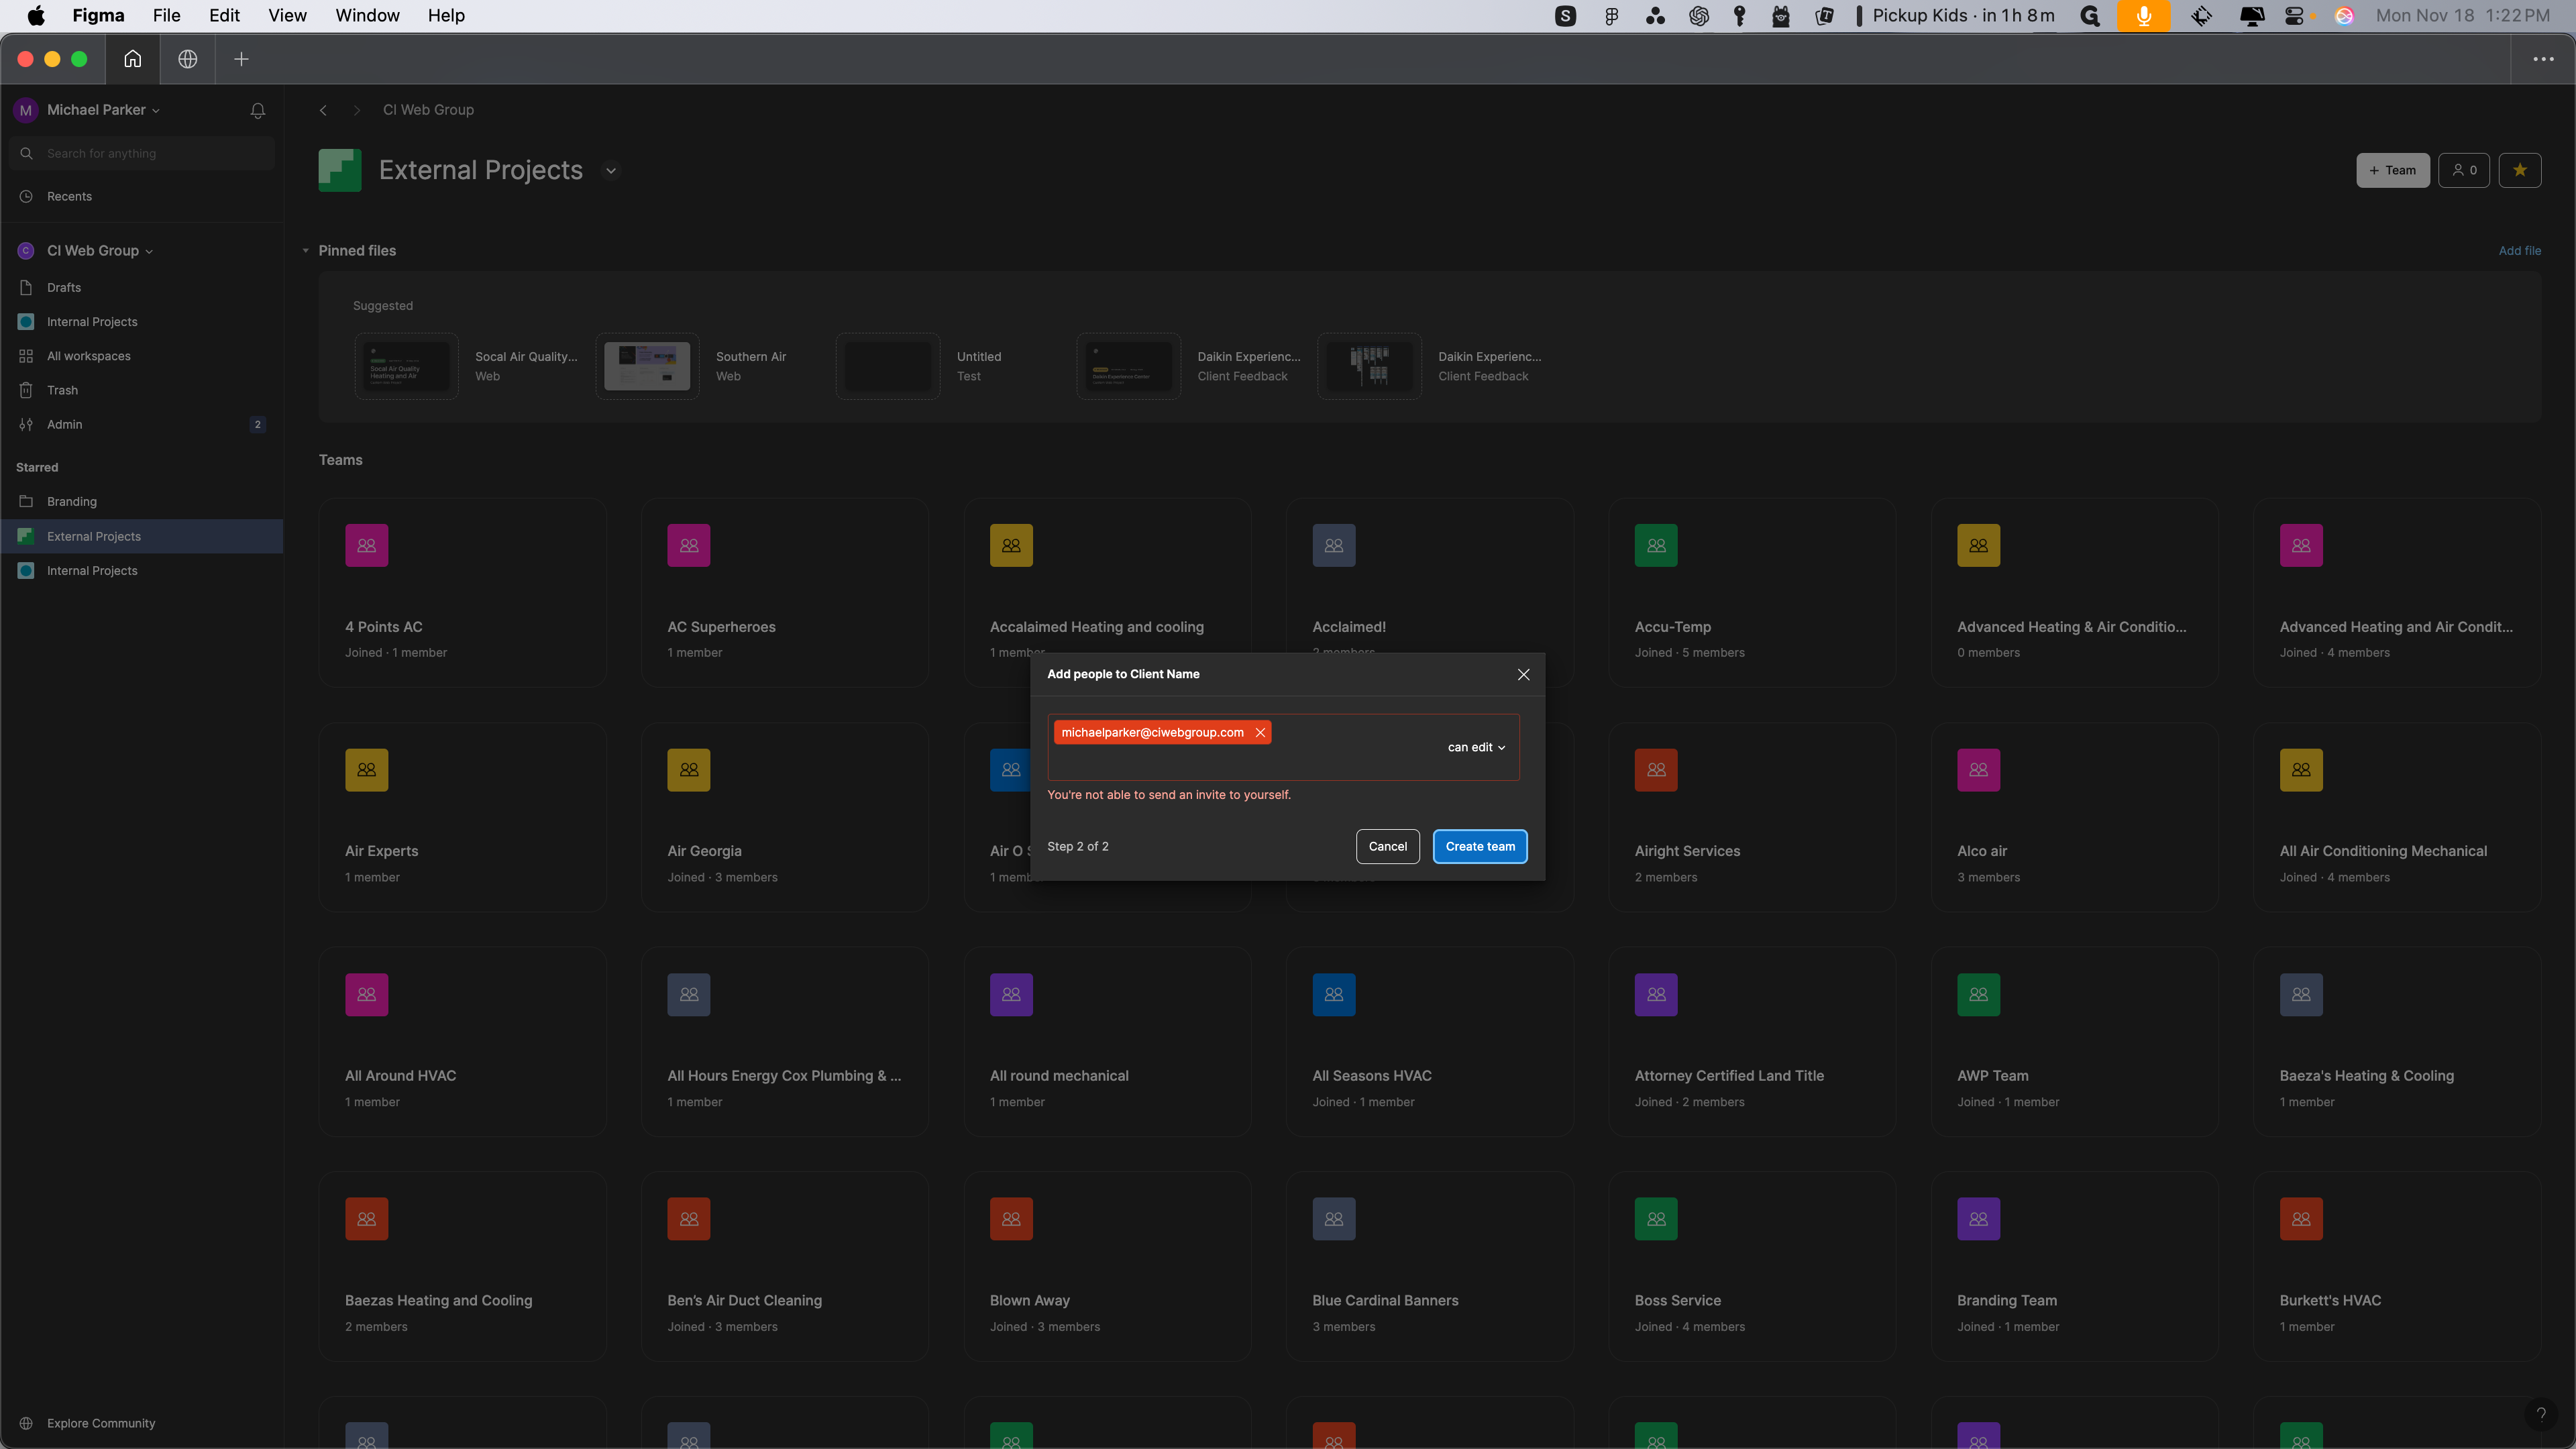Open the Southern Air file thumbnail
The height and width of the screenshot is (1449, 2576).
(647, 366)
